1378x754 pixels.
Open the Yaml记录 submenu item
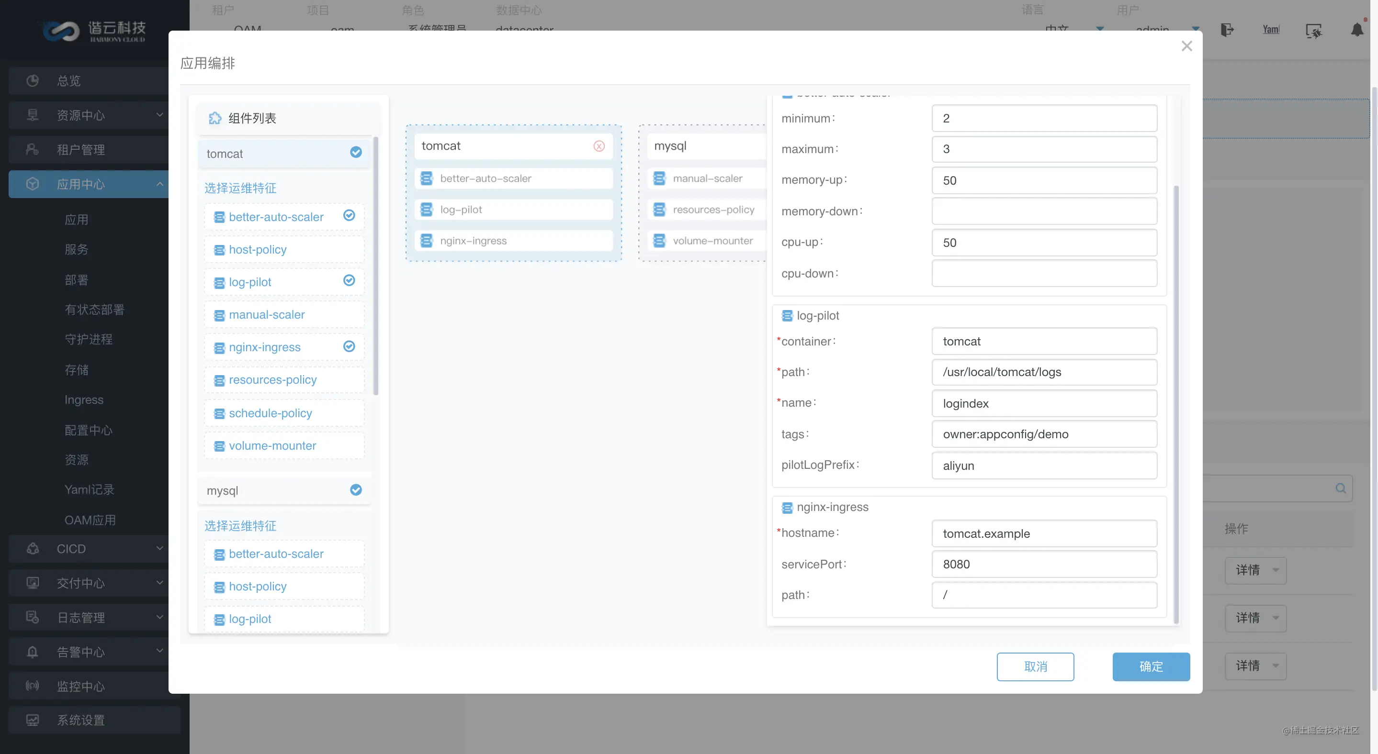[x=90, y=489]
